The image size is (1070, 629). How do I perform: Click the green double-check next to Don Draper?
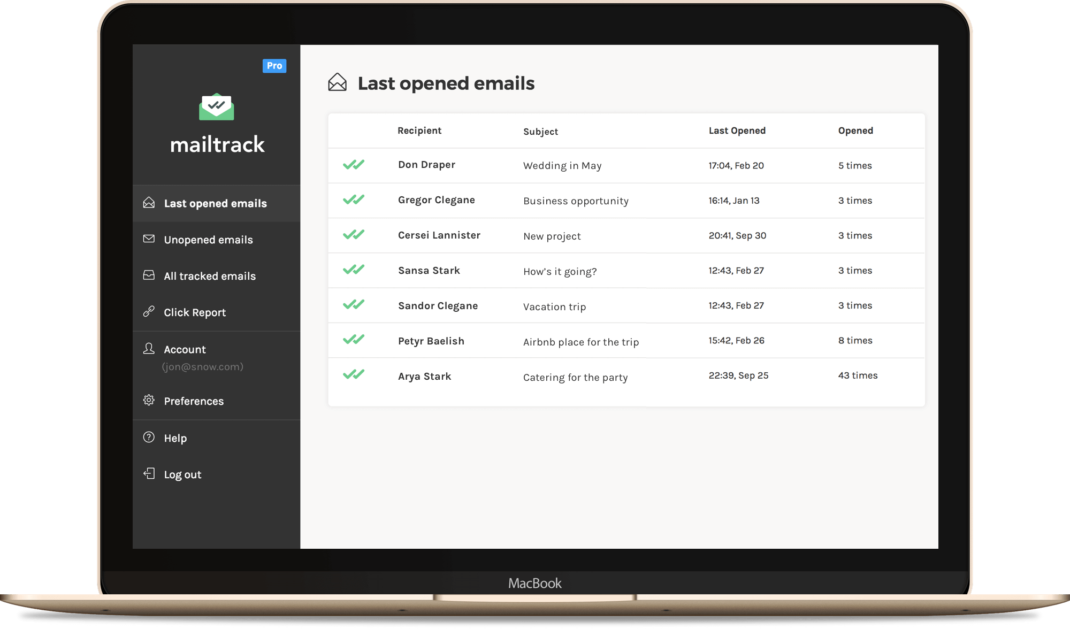[x=354, y=164]
